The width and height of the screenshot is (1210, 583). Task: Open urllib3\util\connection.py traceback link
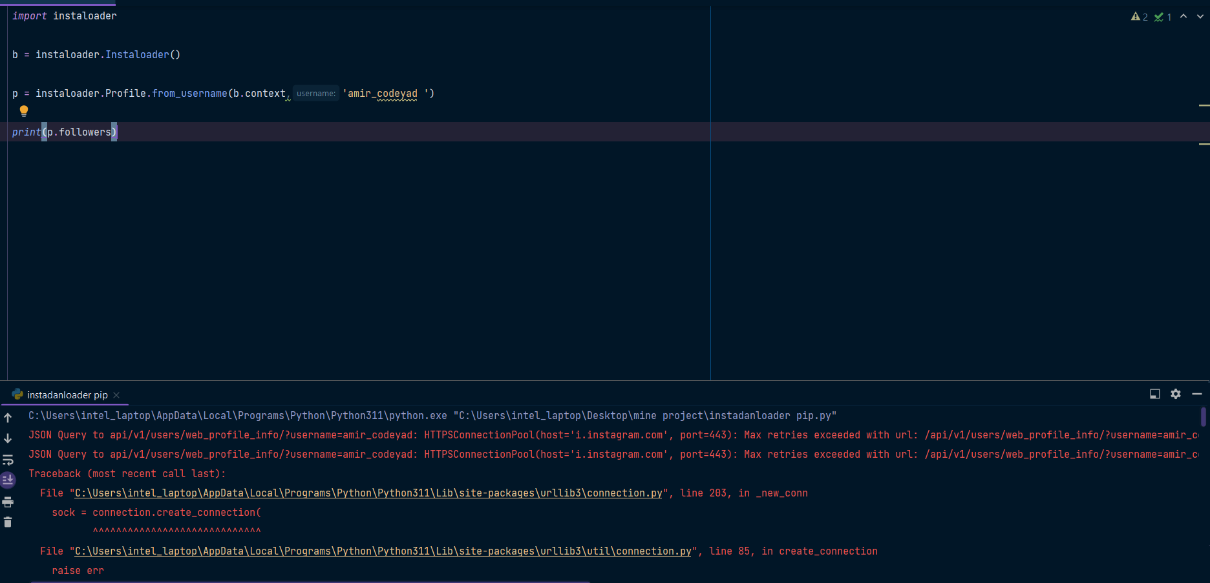[383, 551]
